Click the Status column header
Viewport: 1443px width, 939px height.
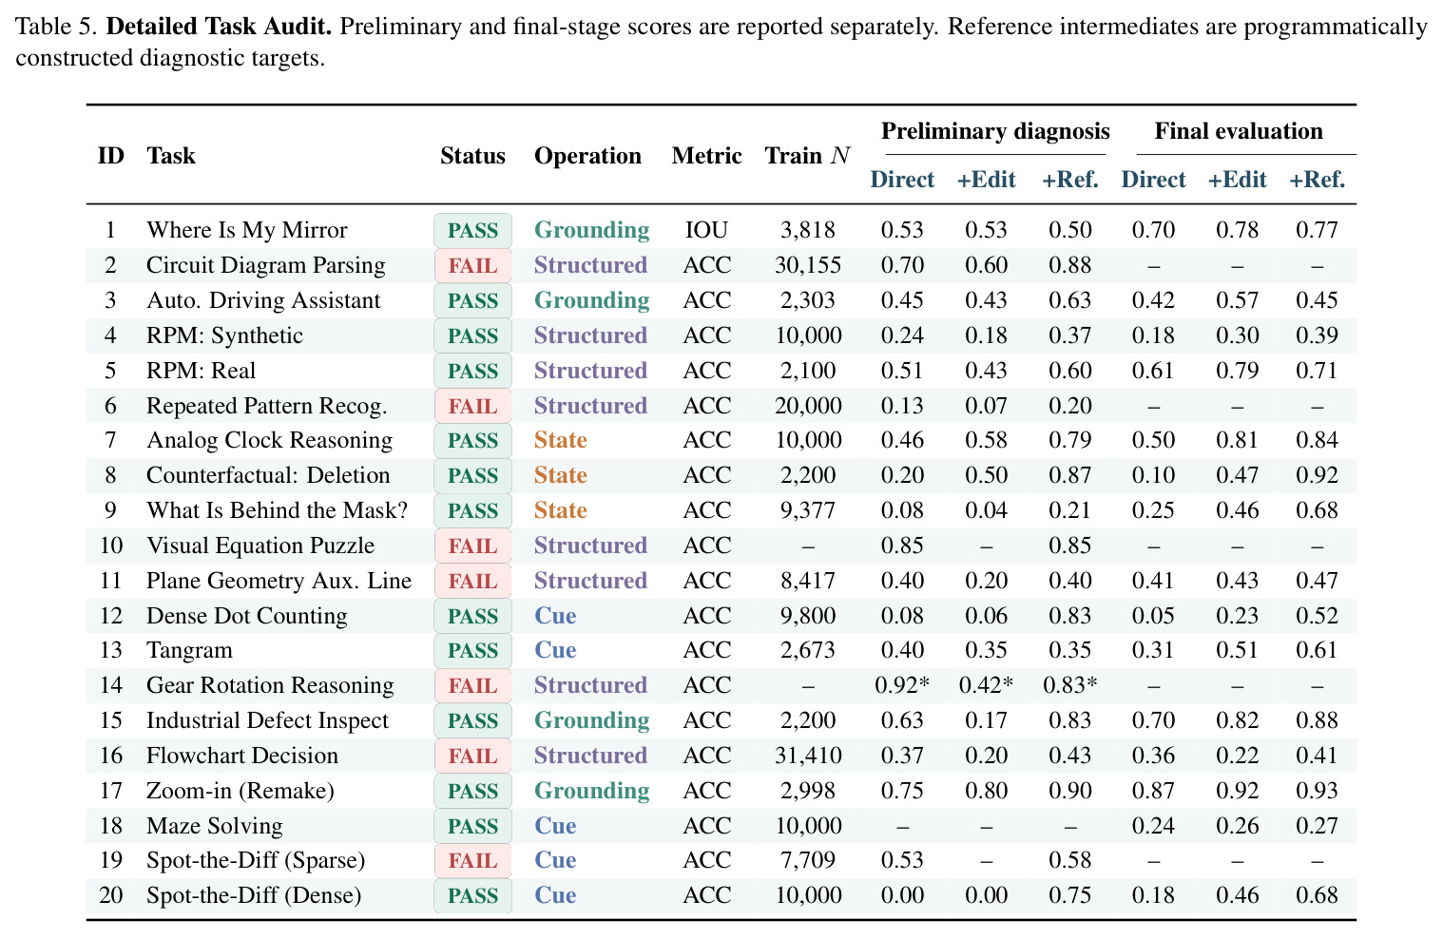pyautogui.click(x=472, y=156)
